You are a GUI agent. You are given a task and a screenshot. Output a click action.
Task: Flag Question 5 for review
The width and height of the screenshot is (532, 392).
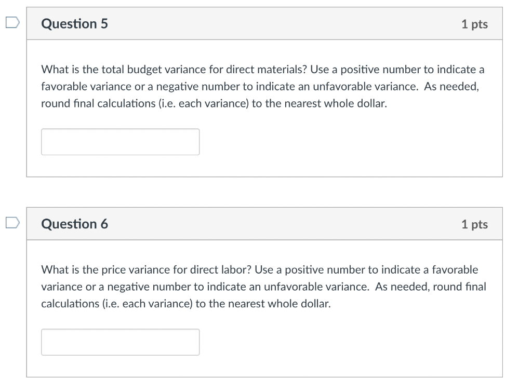pos(12,22)
